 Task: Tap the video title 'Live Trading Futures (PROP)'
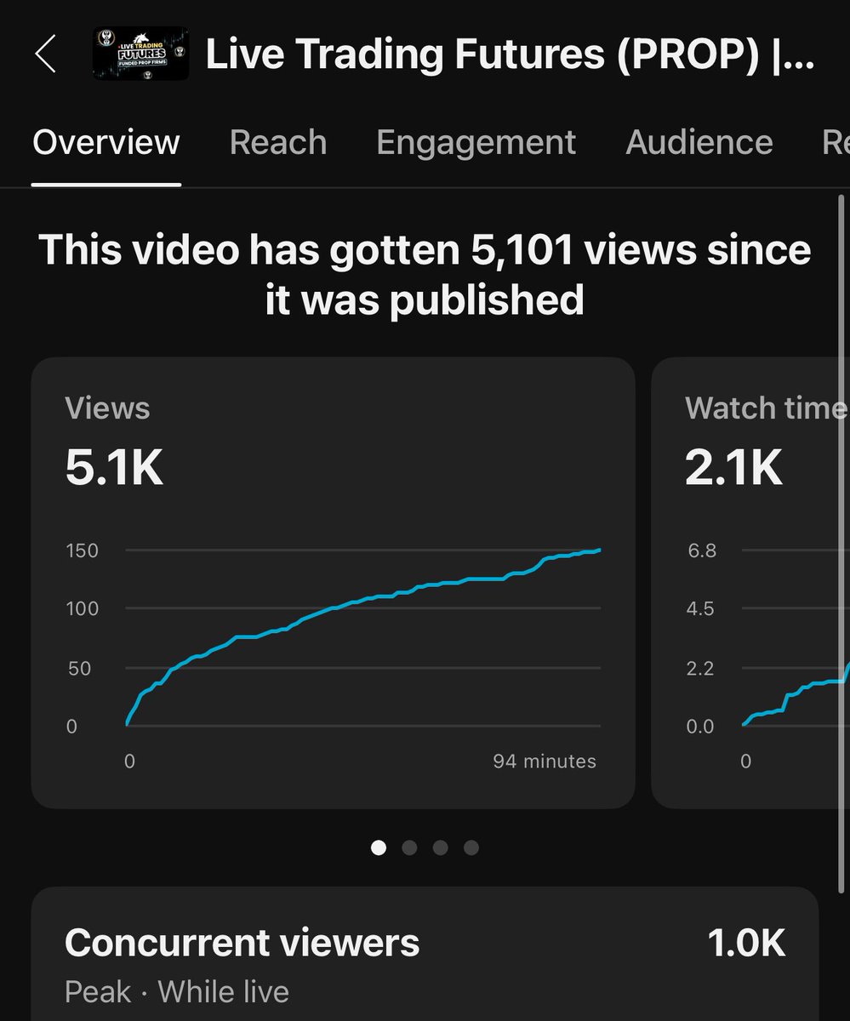pos(510,55)
